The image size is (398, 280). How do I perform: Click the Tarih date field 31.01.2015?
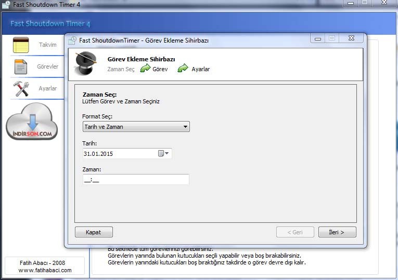coord(127,154)
